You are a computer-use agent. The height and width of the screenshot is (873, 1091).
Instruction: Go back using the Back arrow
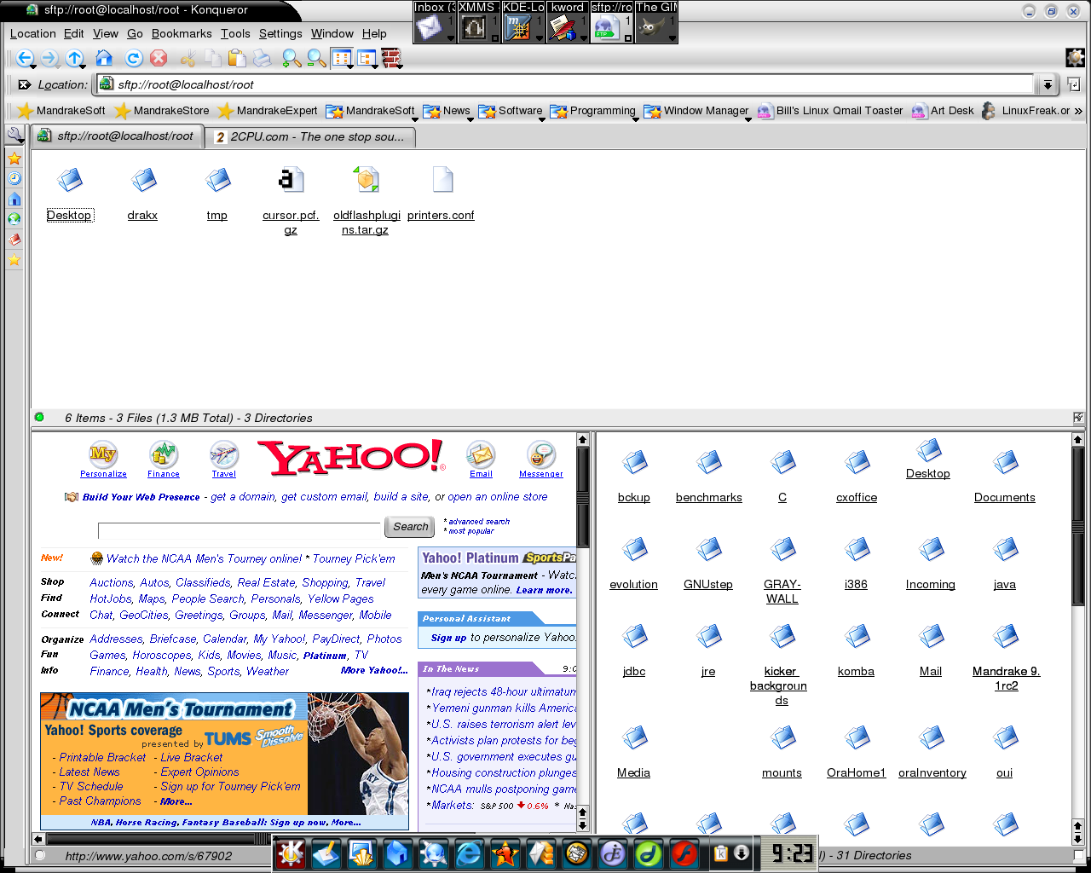click(x=23, y=58)
